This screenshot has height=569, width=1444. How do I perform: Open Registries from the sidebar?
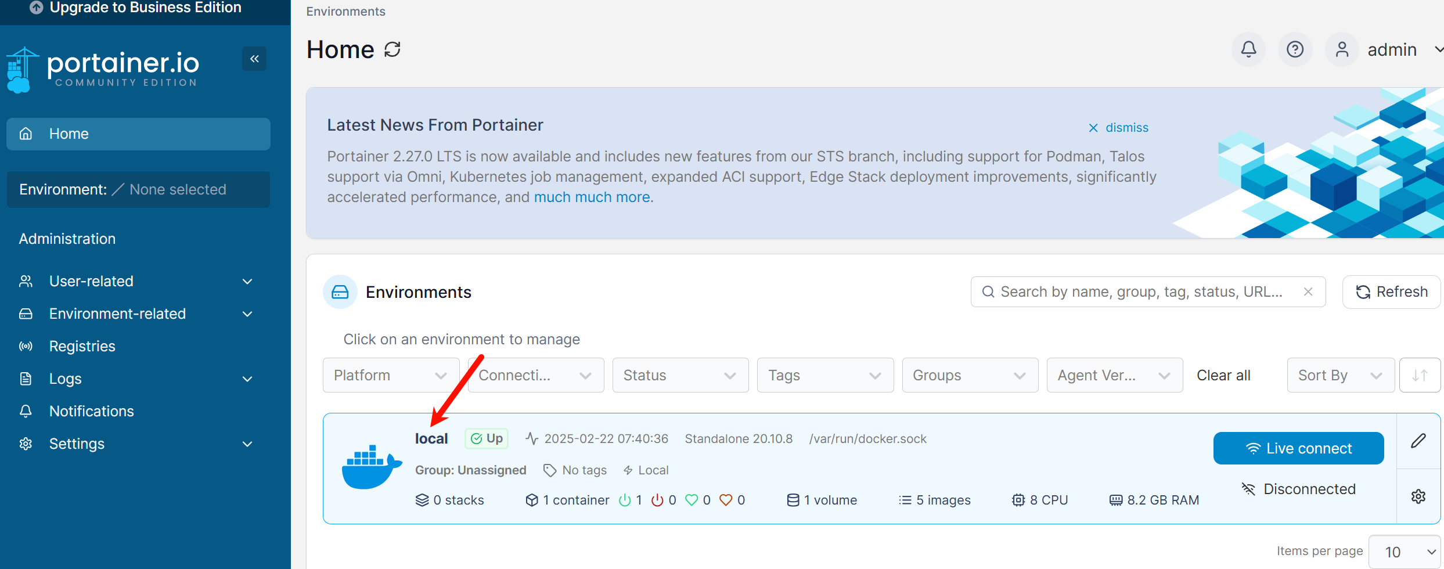[82, 347]
